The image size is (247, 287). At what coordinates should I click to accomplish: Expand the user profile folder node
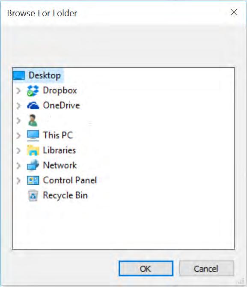click(x=18, y=121)
